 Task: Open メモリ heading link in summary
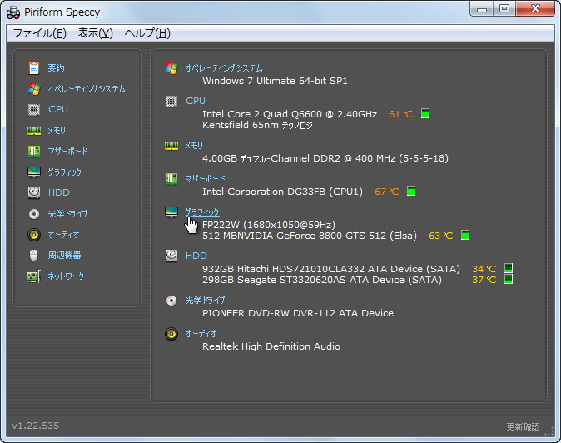point(194,146)
